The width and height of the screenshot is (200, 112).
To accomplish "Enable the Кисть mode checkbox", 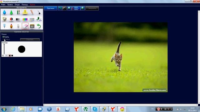I will click(x=3, y=37).
